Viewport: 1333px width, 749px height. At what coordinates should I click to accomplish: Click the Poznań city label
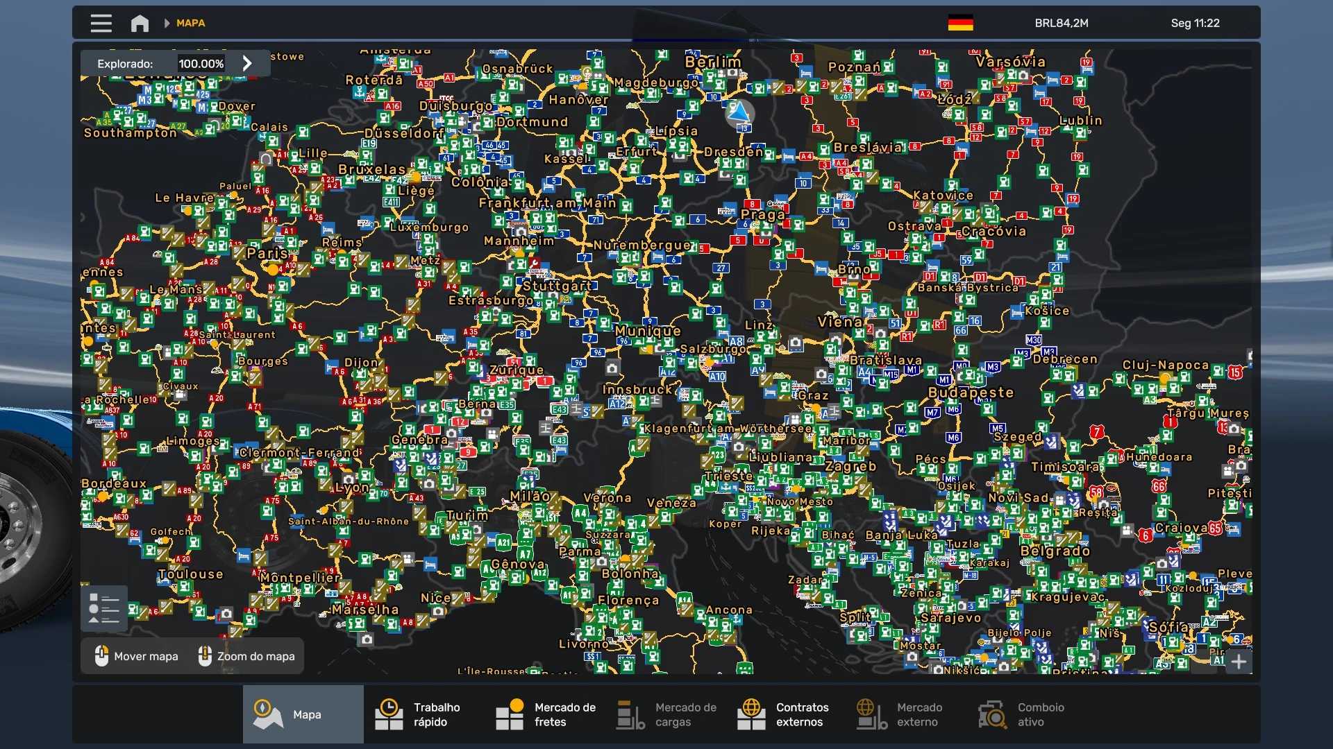tap(854, 67)
